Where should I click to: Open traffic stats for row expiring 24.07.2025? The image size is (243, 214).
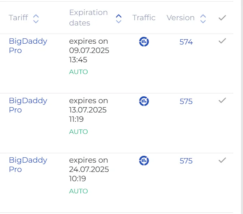coord(144,161)
